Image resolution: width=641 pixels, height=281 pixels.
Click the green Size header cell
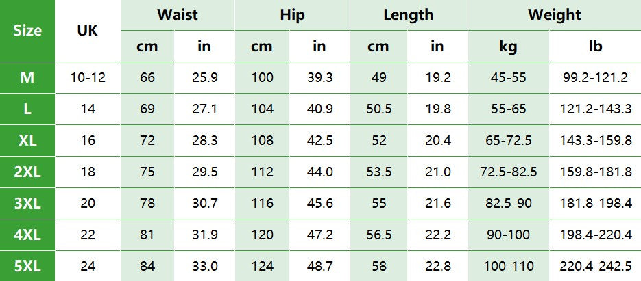tap(27, 31)
